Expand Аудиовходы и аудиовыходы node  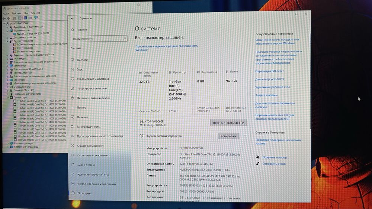7,27
